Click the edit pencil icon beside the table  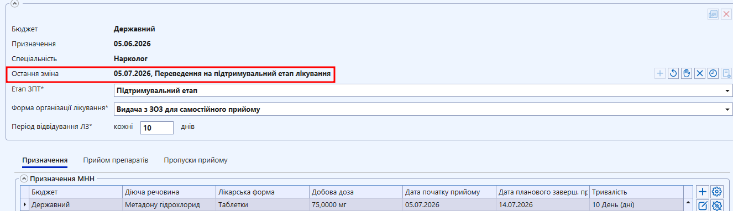(703, 205)
